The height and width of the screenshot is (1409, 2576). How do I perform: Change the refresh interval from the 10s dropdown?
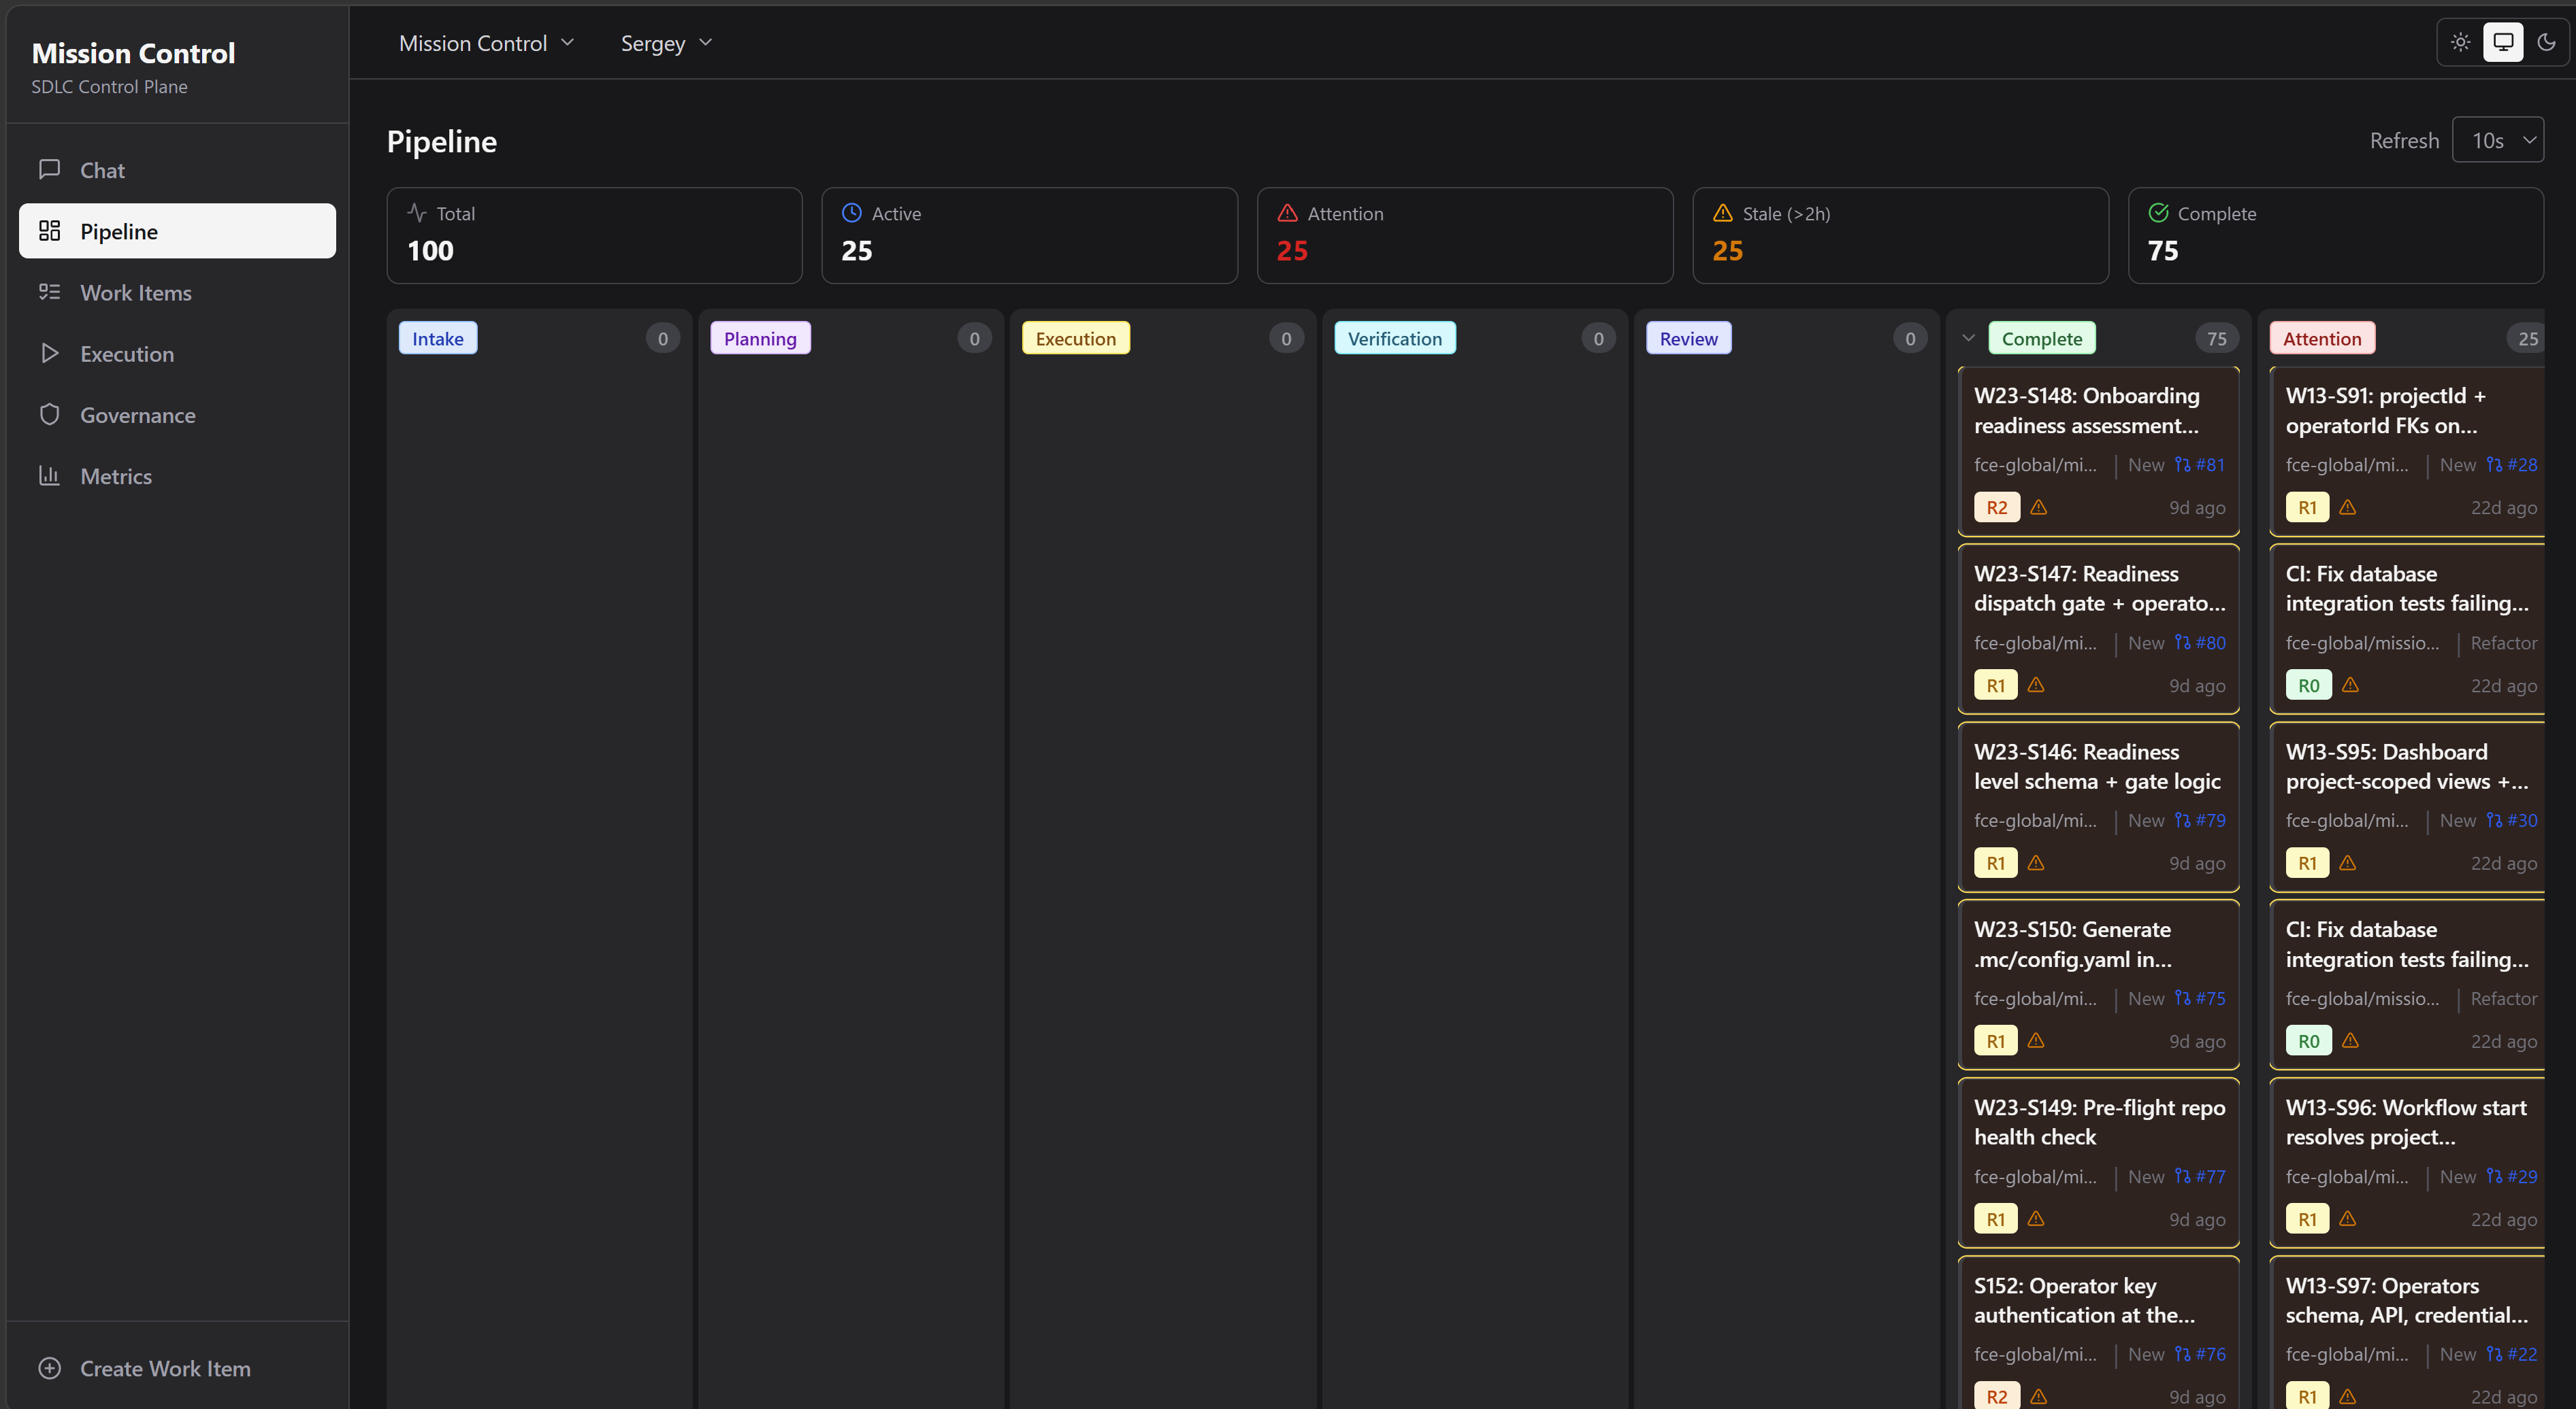pyautogui.click(x=2498, y=140)
